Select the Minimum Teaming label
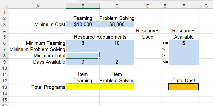Screen dimensions: 213x106 (x=38, y=43)
